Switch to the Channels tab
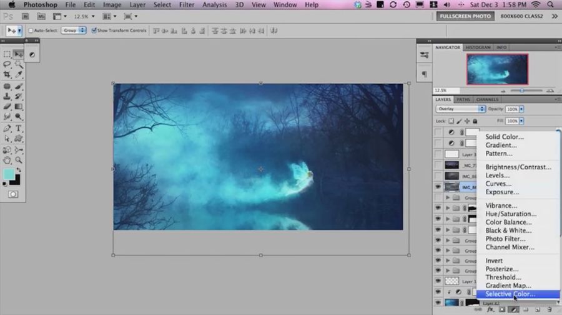This screenshot has height=315, width=562. click(487, 100)
